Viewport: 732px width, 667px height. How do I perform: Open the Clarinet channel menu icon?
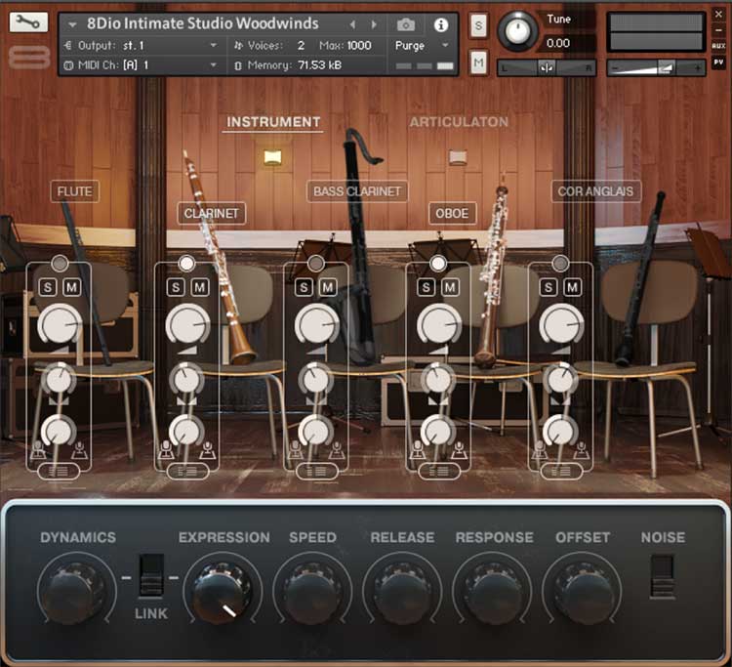(187, 472)
